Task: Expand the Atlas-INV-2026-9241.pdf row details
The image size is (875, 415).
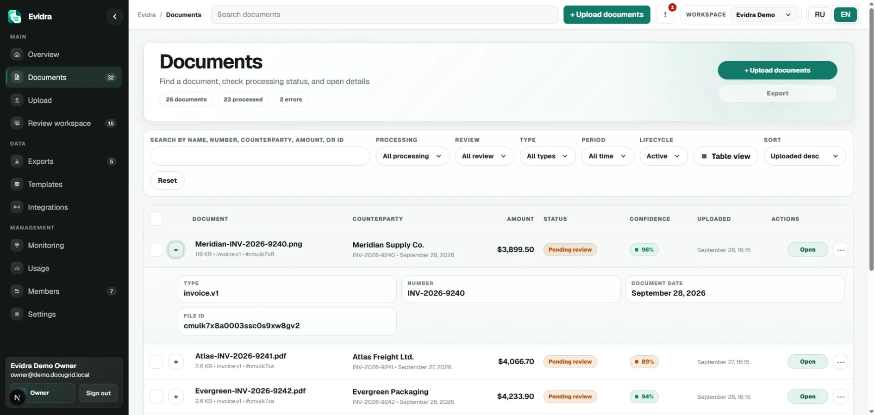Action: (x=176, y=362)
